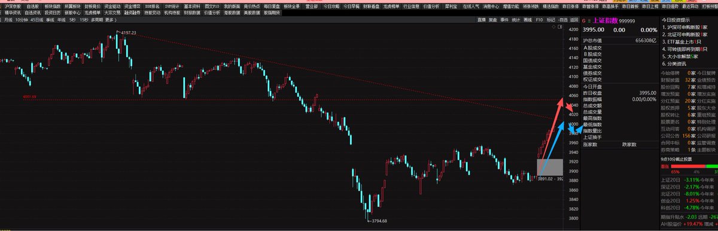Open the 昨日涨停 button
This screenshot has width=718, height=231.
[571, 6]
